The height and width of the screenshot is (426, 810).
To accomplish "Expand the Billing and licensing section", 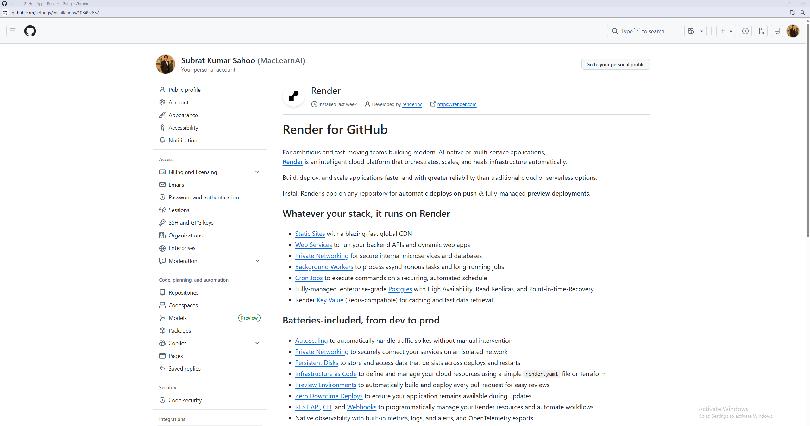I will tap(257, 172).
